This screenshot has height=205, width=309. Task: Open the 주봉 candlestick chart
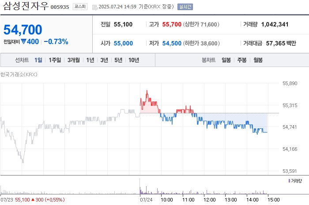point(242,60)
